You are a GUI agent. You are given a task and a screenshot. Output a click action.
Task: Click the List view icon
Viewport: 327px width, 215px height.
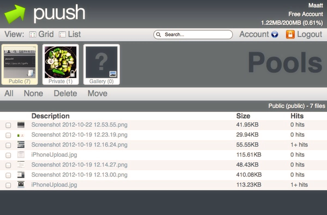click(62, 35)
